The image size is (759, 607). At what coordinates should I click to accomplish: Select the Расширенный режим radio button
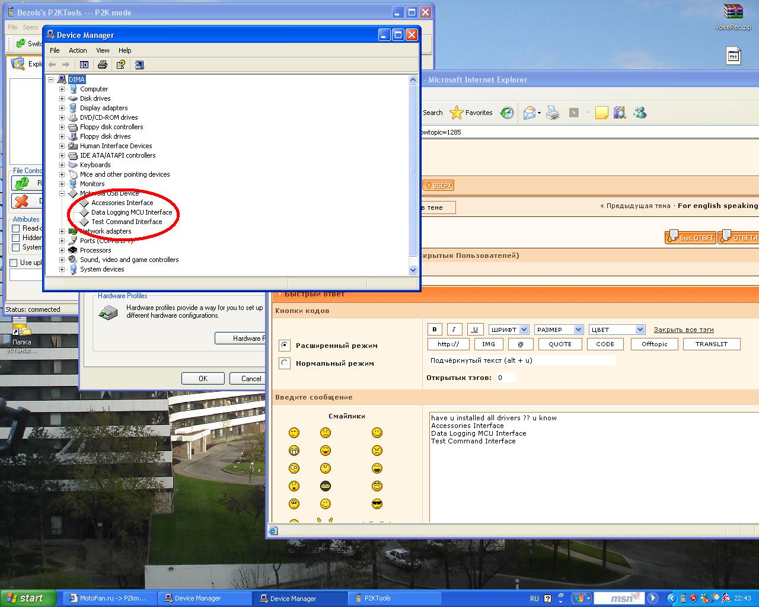pyautogui.click(x=285, y=345)
